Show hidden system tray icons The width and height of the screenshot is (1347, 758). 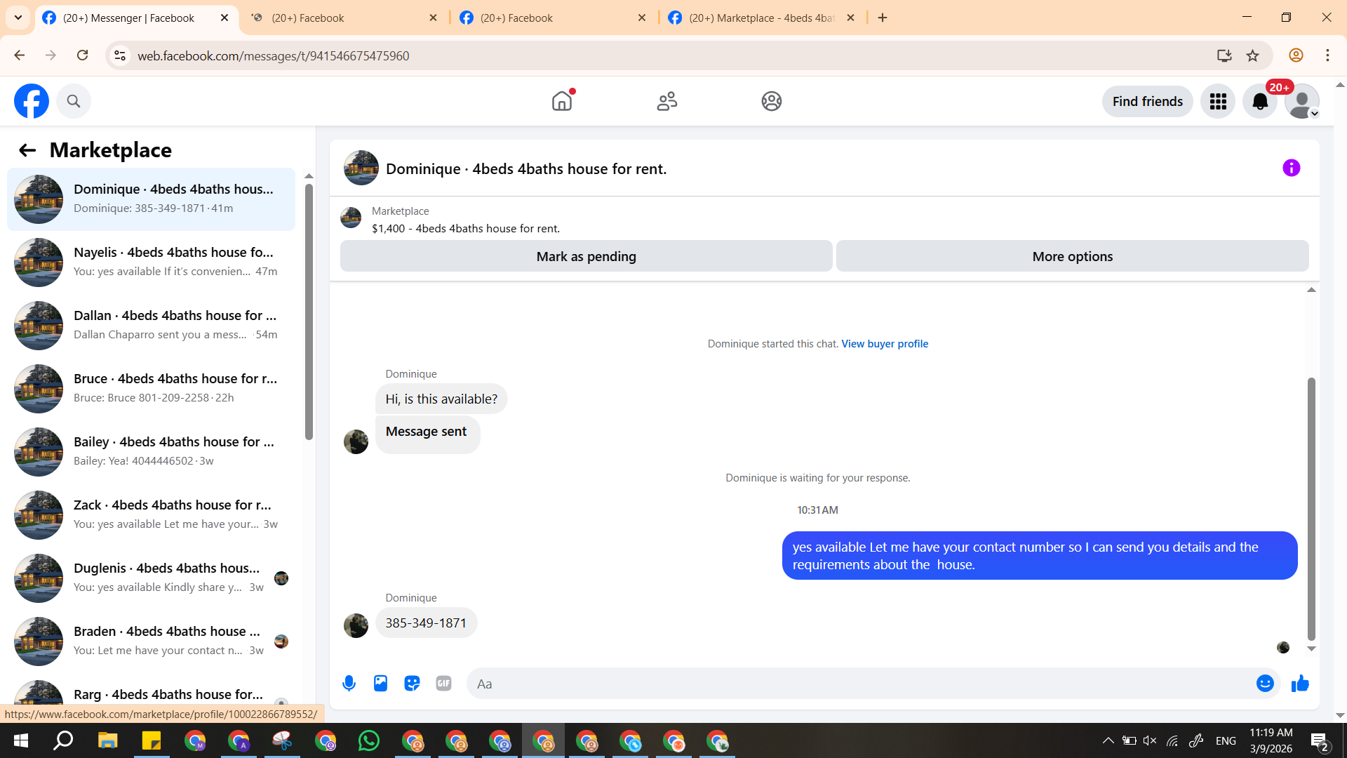click(x=1108, y=741)
